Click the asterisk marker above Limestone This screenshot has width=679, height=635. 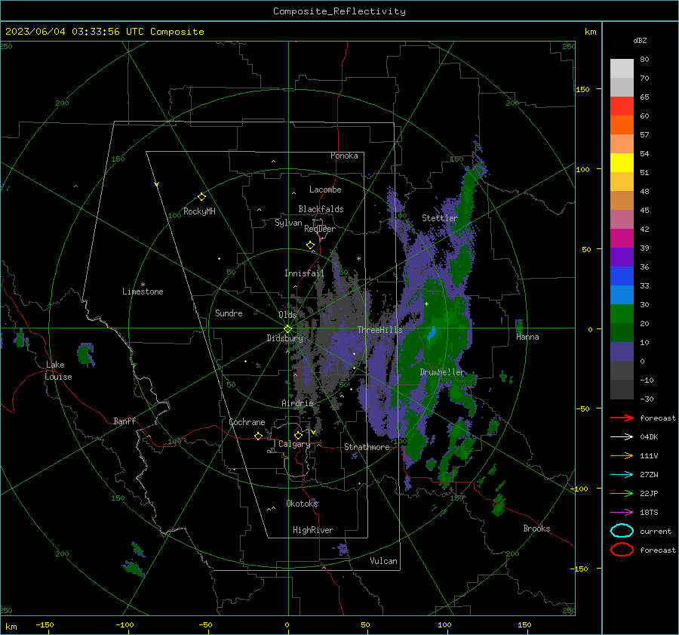pyautogui.click(x=143, y=285)
